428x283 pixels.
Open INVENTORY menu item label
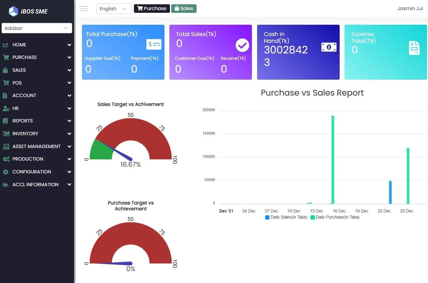click(25, 134)
